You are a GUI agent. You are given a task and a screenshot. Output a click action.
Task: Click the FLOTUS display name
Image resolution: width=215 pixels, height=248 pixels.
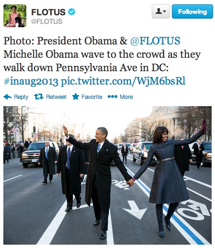48,12
